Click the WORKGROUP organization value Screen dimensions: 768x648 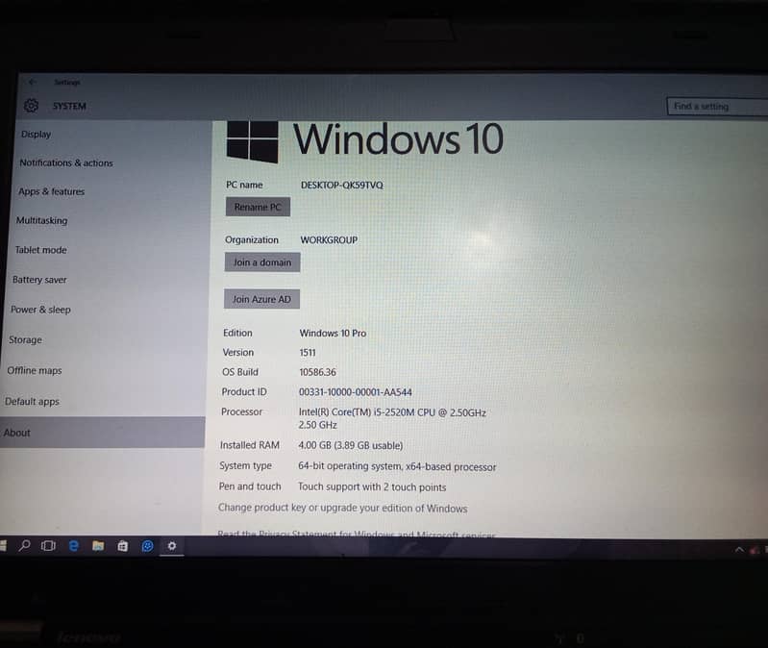329,240
